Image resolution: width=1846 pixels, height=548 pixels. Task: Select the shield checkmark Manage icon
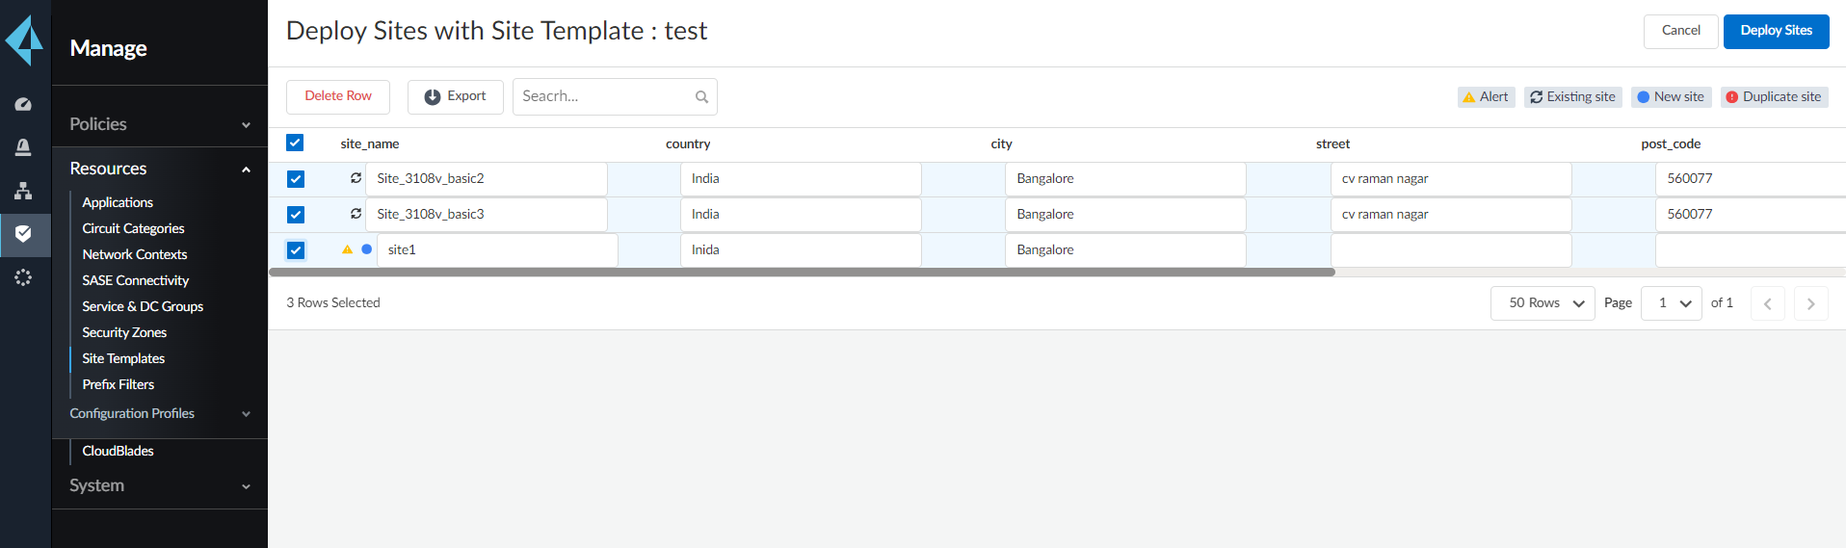click(x=23, y=234)
